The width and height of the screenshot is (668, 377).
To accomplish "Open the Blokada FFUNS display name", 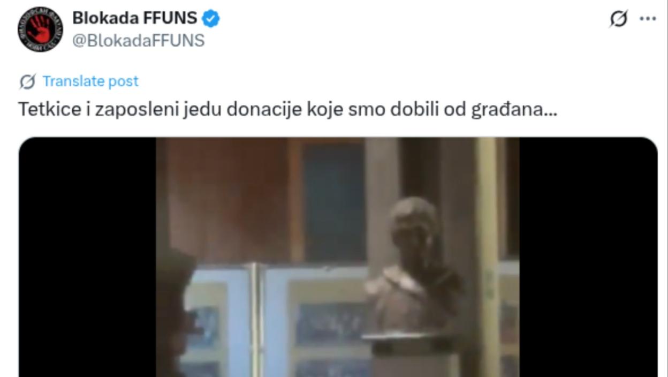I will (x=135, y=18).
